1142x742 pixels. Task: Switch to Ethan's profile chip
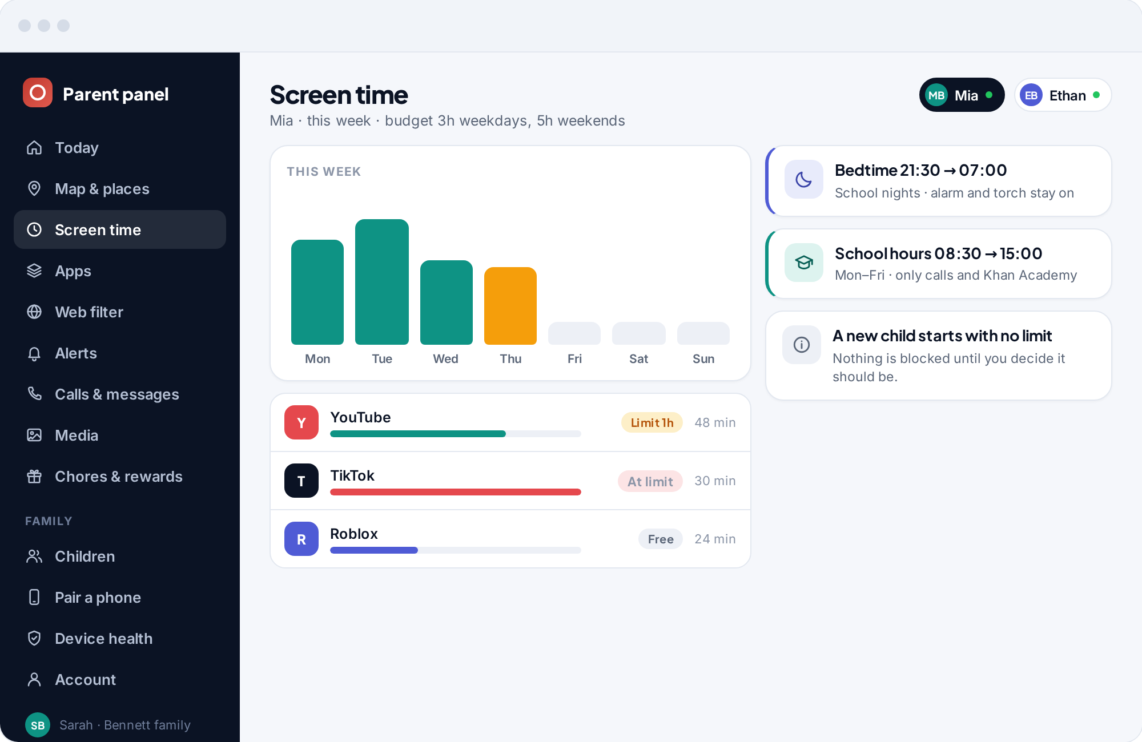coord(1063,95)
